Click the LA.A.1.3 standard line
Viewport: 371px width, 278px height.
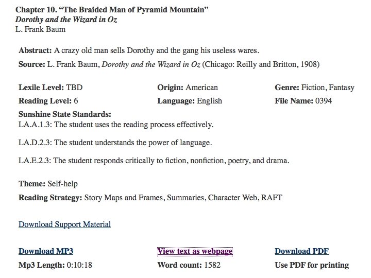(x=116, y=125)
